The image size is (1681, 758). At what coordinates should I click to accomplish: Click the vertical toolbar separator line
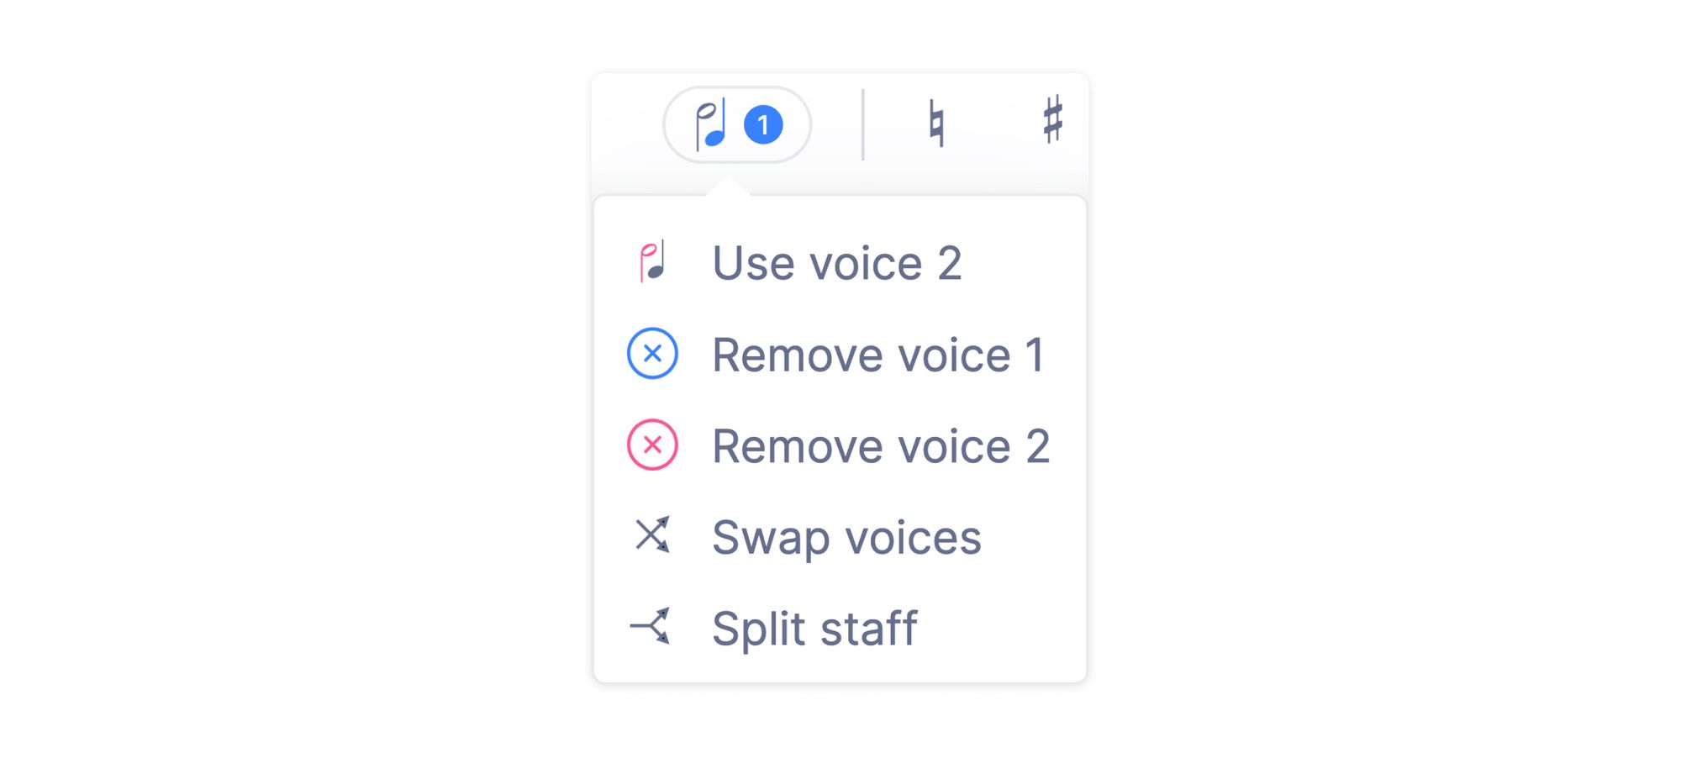point(862,124)
